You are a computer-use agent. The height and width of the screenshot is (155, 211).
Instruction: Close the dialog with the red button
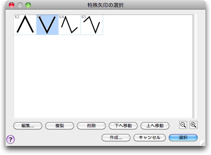tap(12, 5)
